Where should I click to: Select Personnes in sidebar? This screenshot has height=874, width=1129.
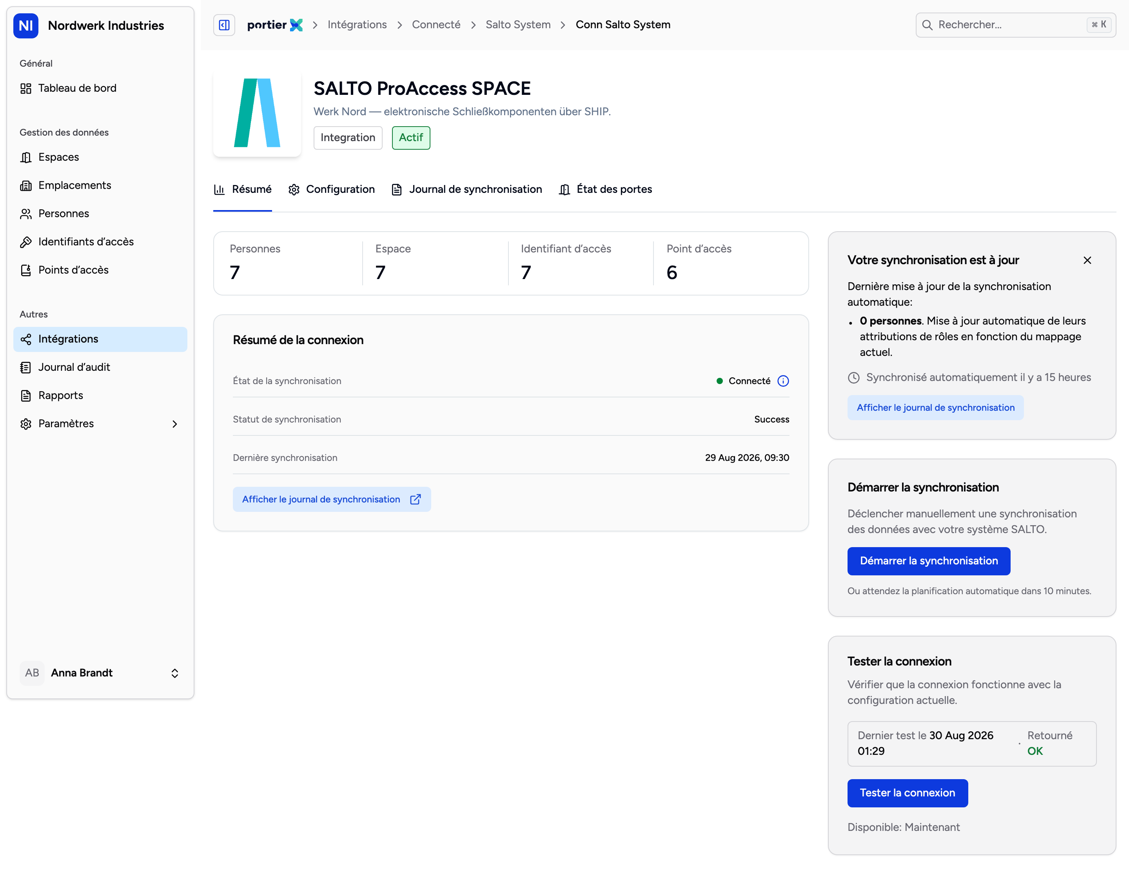click(x=100, y=214)
